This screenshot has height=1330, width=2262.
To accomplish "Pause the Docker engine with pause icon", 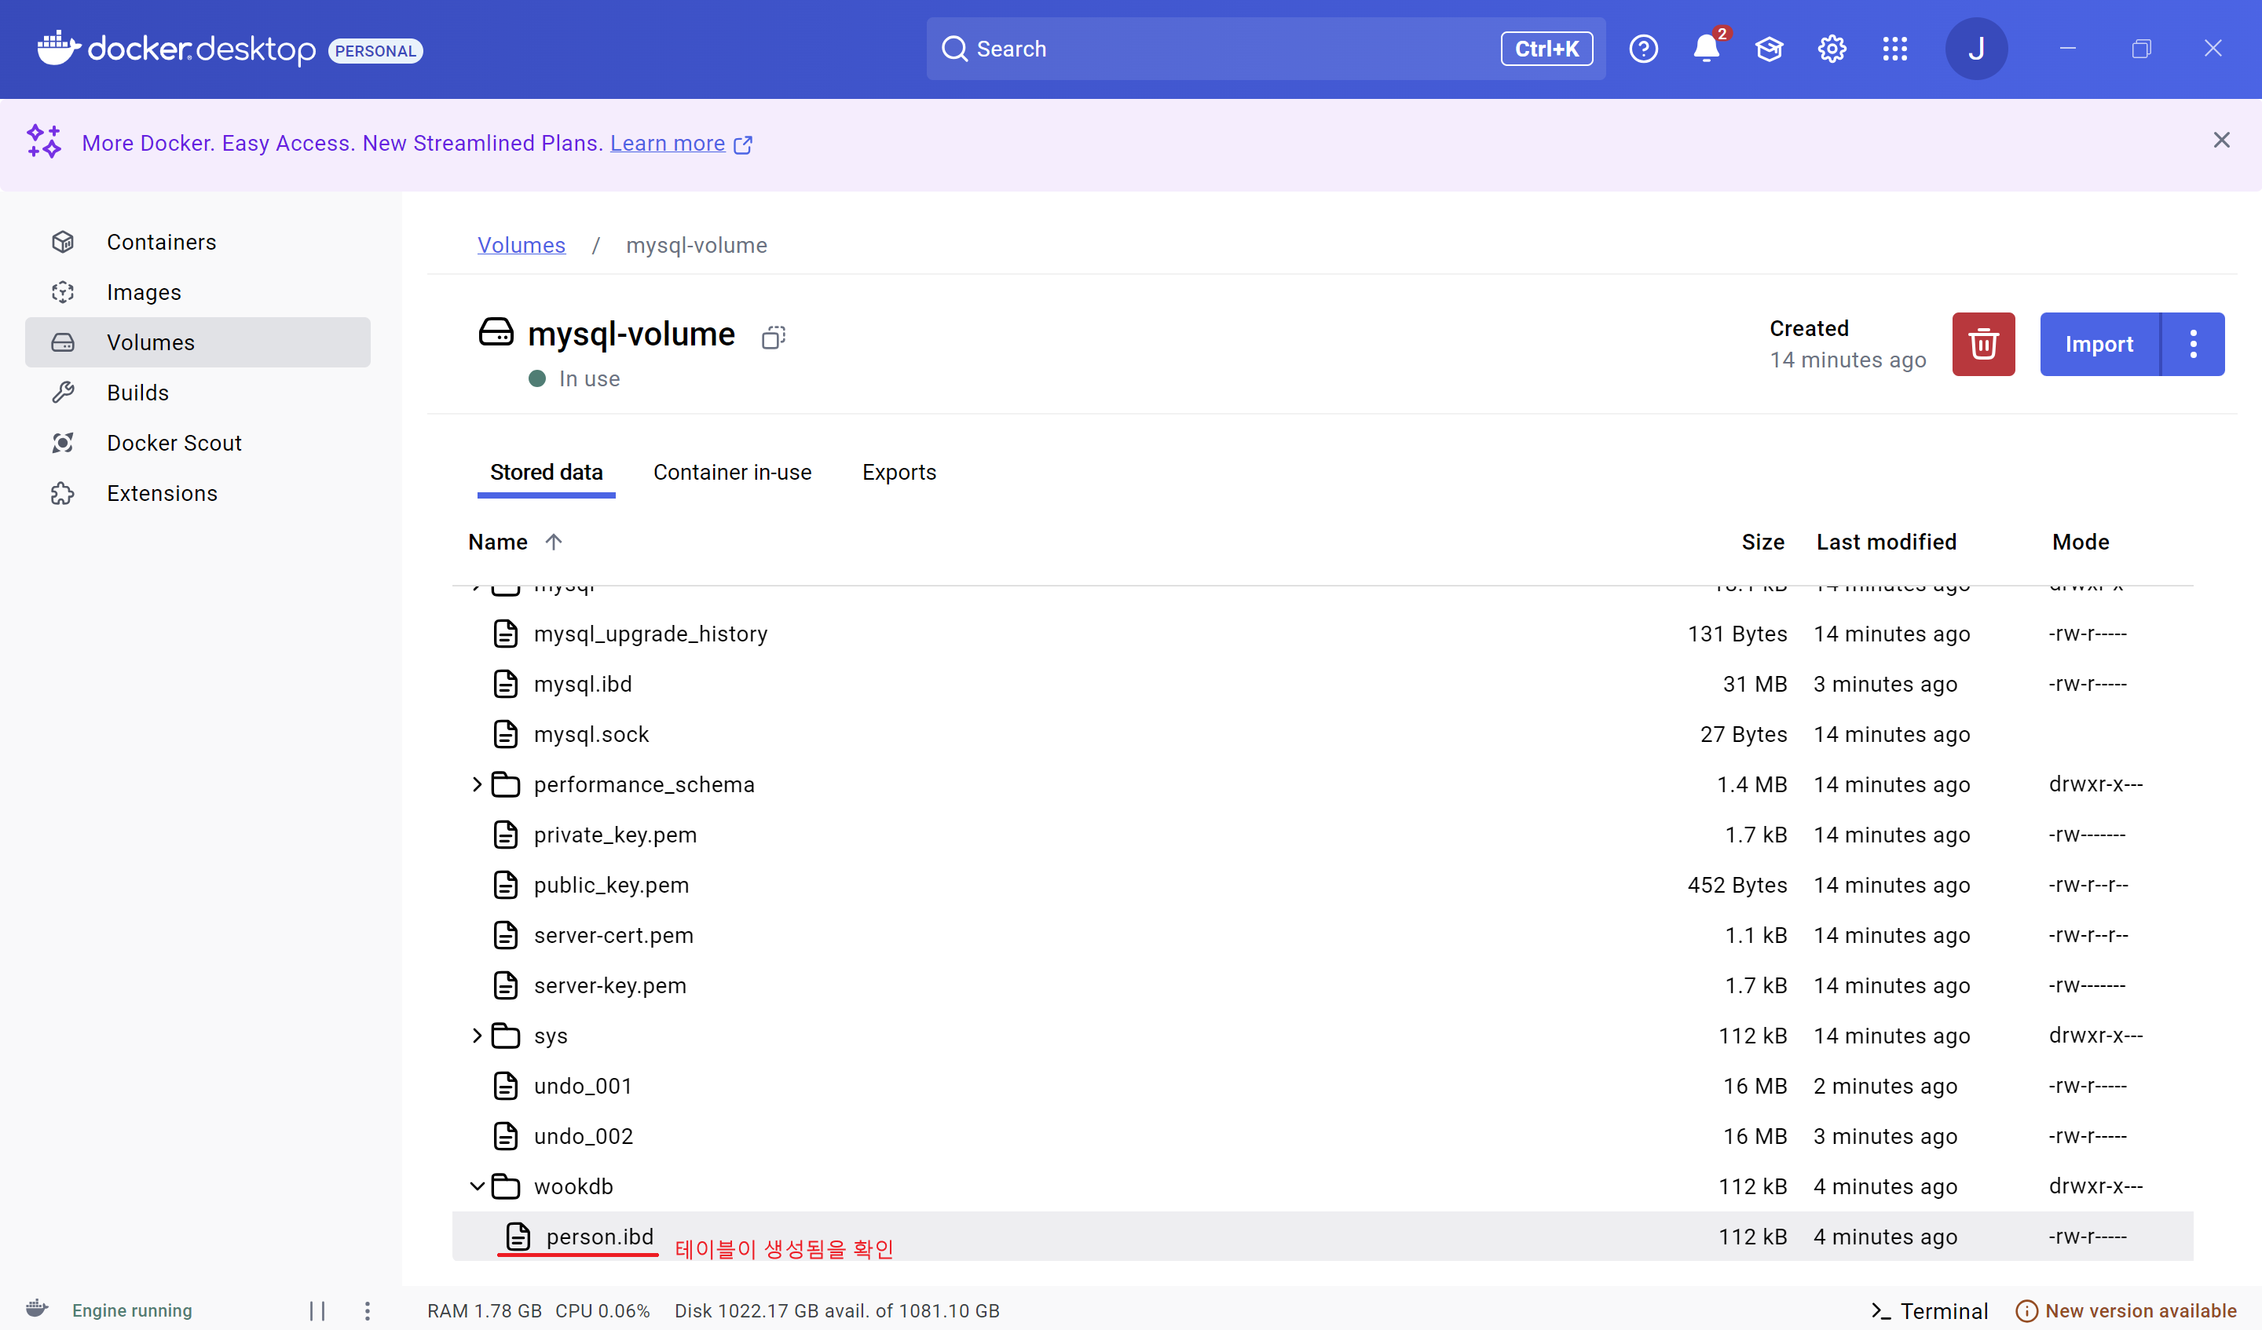I will pos(317,1310).
